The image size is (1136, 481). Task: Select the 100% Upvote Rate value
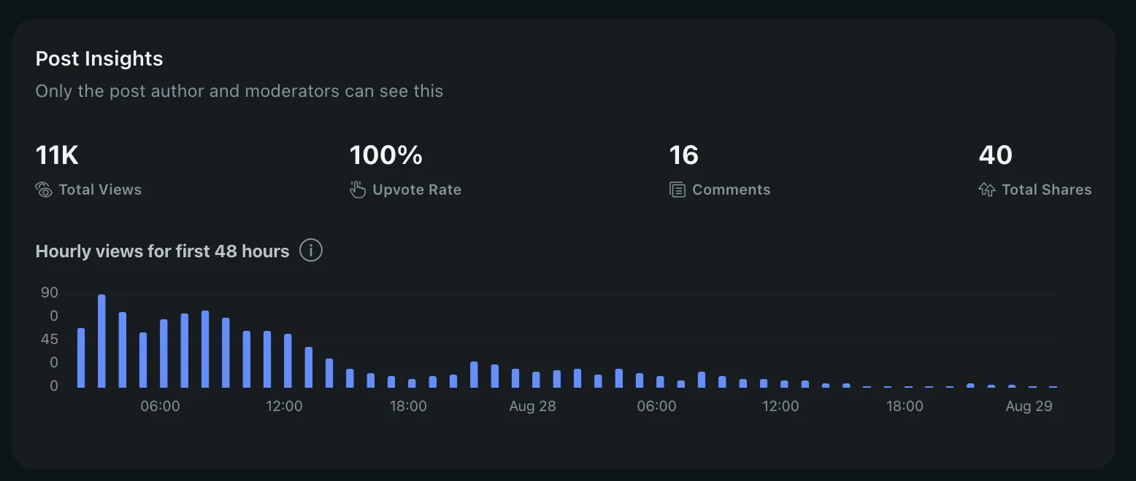click(x=386, y=155)
